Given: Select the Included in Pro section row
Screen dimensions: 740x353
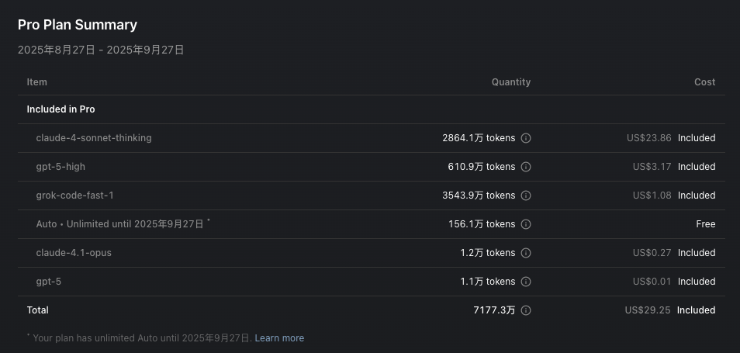Looking at the screenshot, I should (61, 109).
